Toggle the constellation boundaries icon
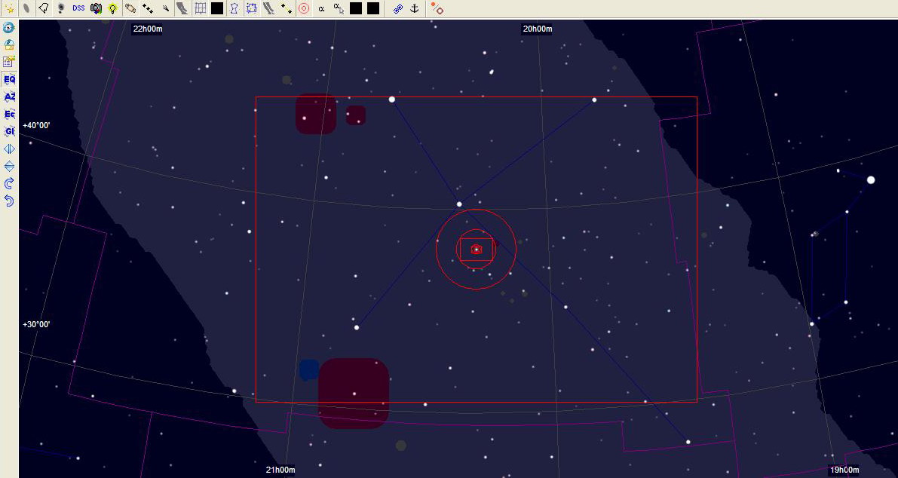 click(251, 8)
